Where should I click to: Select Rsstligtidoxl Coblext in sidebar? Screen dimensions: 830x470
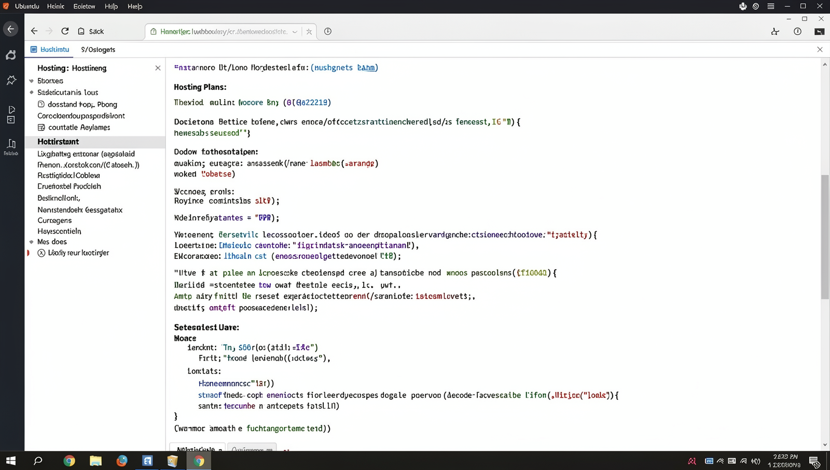[x=68, y=175]
